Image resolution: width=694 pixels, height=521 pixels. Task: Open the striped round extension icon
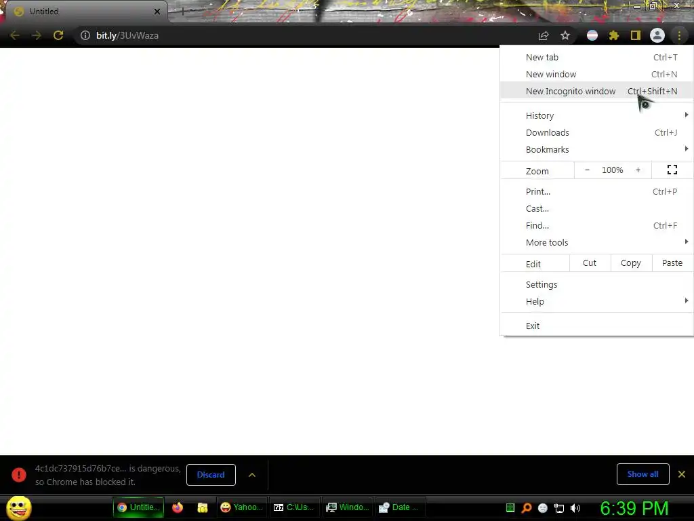(592, 35)
